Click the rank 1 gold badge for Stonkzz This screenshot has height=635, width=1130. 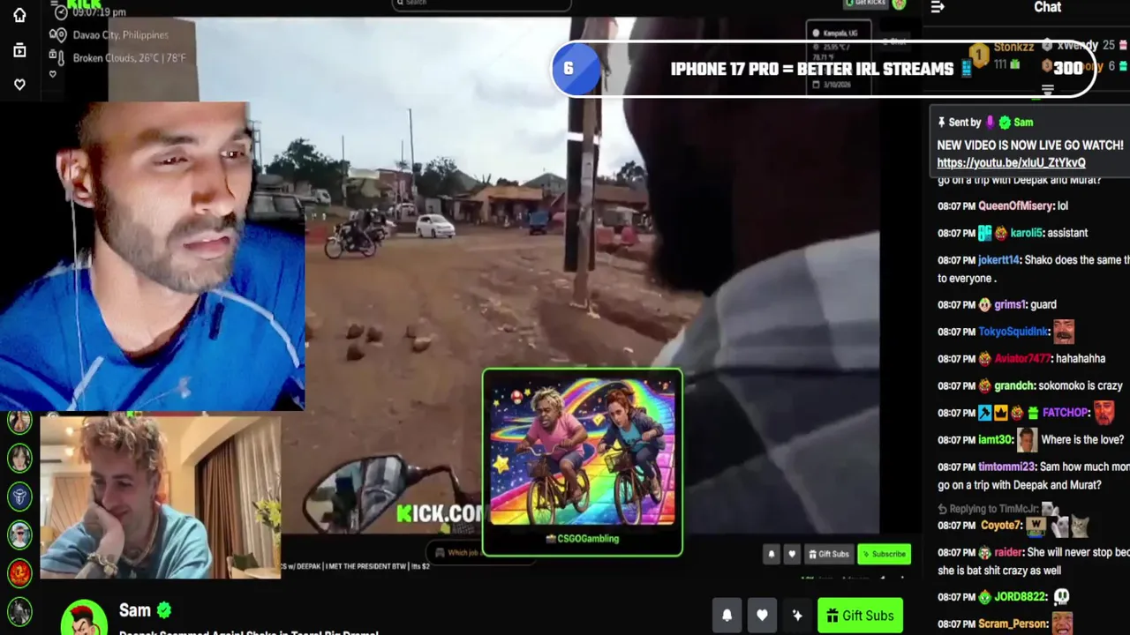coord(978,55)
